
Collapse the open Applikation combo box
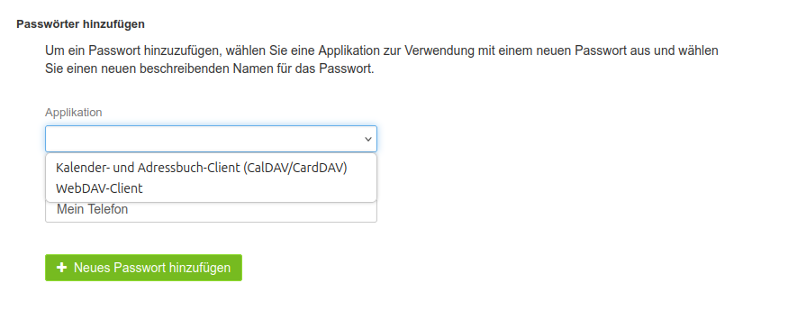[x=211, y=139]
